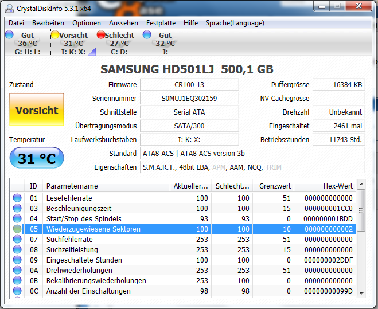The height and width of the screenshot is (309, 378).
Task: Open the Hilfe menu
Action: pyautogui.click(x=190, y=23)
